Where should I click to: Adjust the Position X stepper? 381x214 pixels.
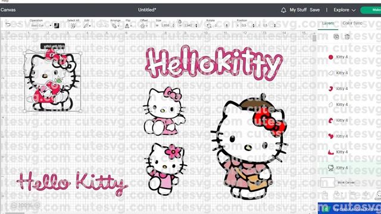pyautogui.click(x=254, y=26)
